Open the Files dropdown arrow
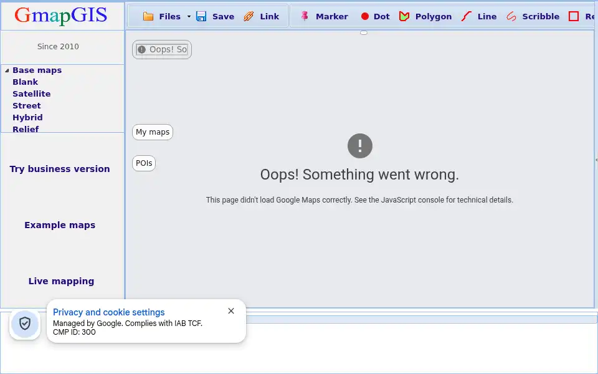This screenshot has height=374, width=598. [x=189, y=16]
